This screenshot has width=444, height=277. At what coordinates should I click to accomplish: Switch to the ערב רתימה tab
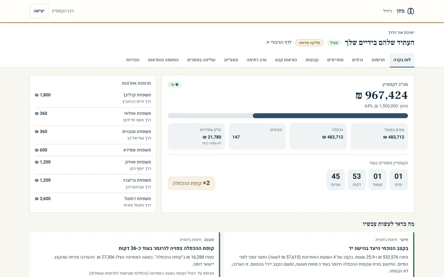[257, 60]
